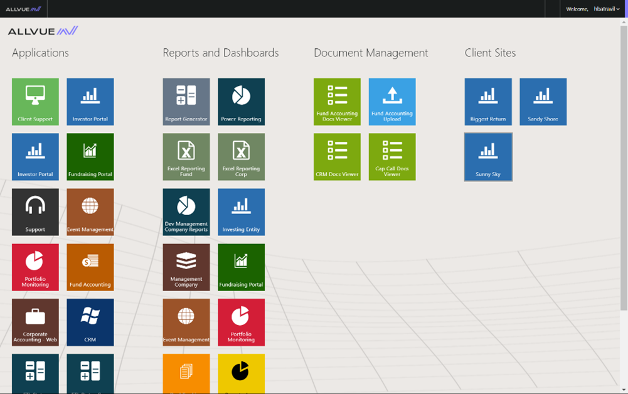This screenshot has height=394, width=628.
Task: Open Dev Management Company Reports
Action: (x=186, y=212)
